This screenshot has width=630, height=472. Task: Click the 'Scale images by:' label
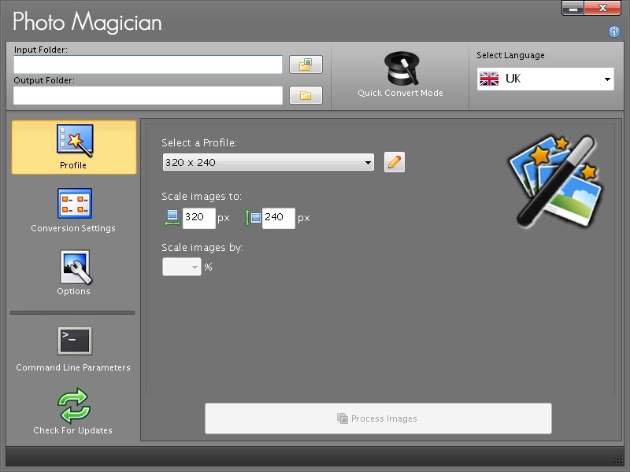[202, 248]
